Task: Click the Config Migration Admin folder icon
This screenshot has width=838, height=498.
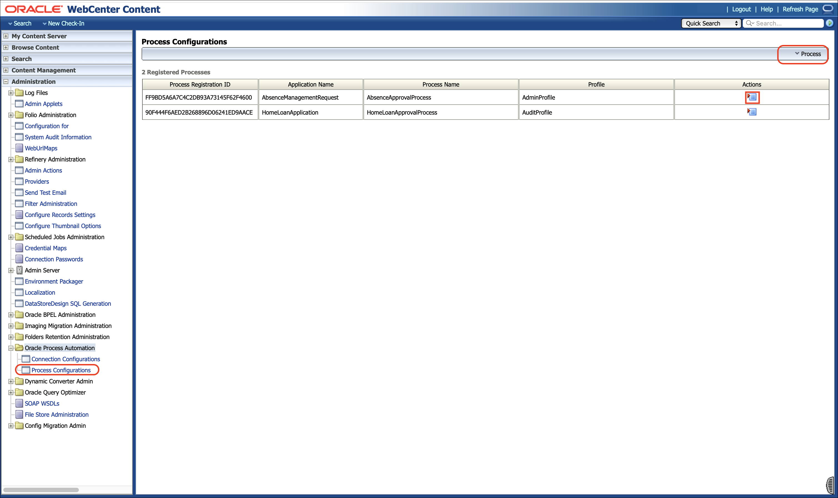Action: pyautogui.click(x=19, y=426)
